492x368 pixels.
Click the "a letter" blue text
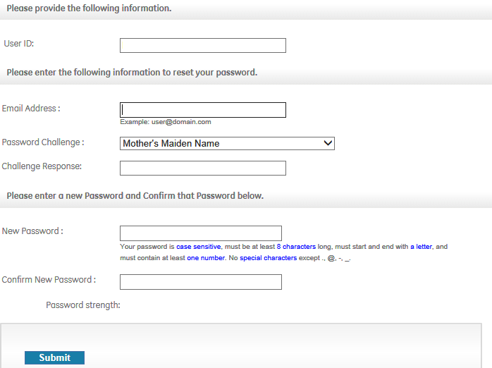pyautogui.click(x=421, y=247)
